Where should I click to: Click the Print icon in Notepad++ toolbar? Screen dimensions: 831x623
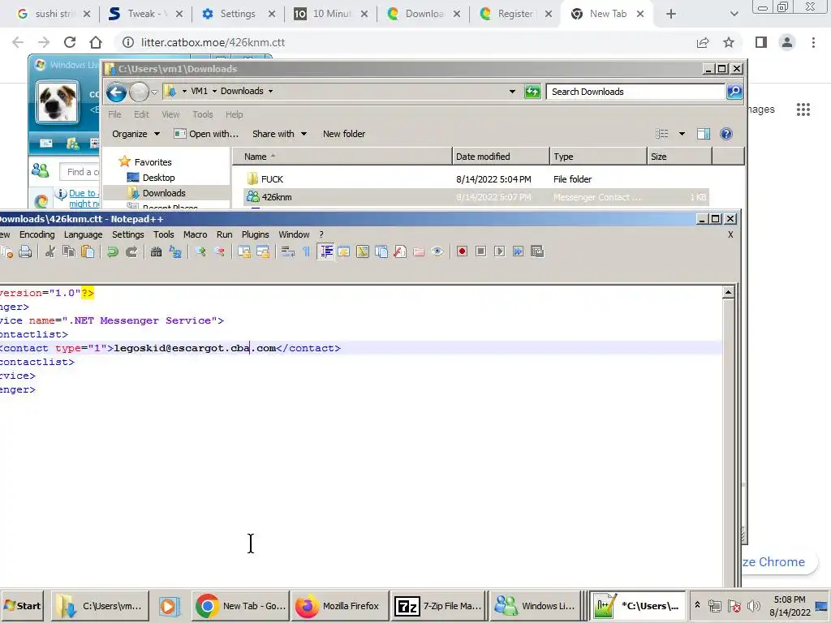[x=25, y=251]
